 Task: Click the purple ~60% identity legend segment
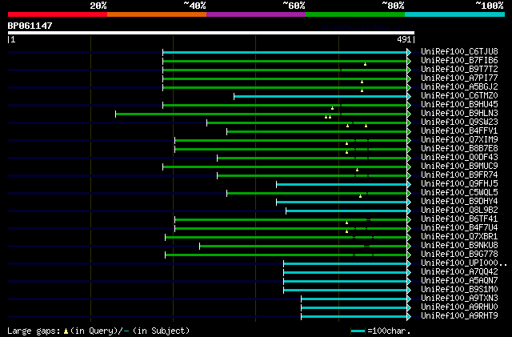coord(256,14)
